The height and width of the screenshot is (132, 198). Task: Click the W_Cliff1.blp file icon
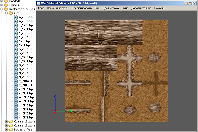tap(16, 101)
